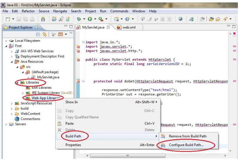The height and width of the screenshot is (161, 241).
Task: Click the Debug bug icon in toolbar
Action: click(x=79, y=19)
